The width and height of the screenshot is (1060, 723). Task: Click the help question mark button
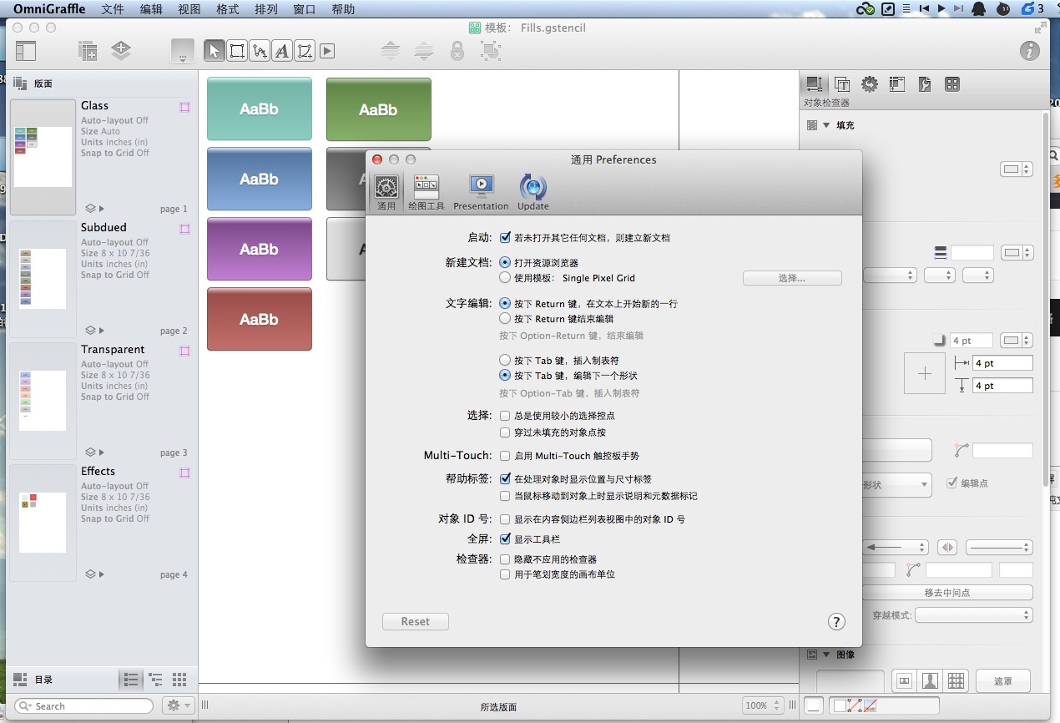pos(835,622)
